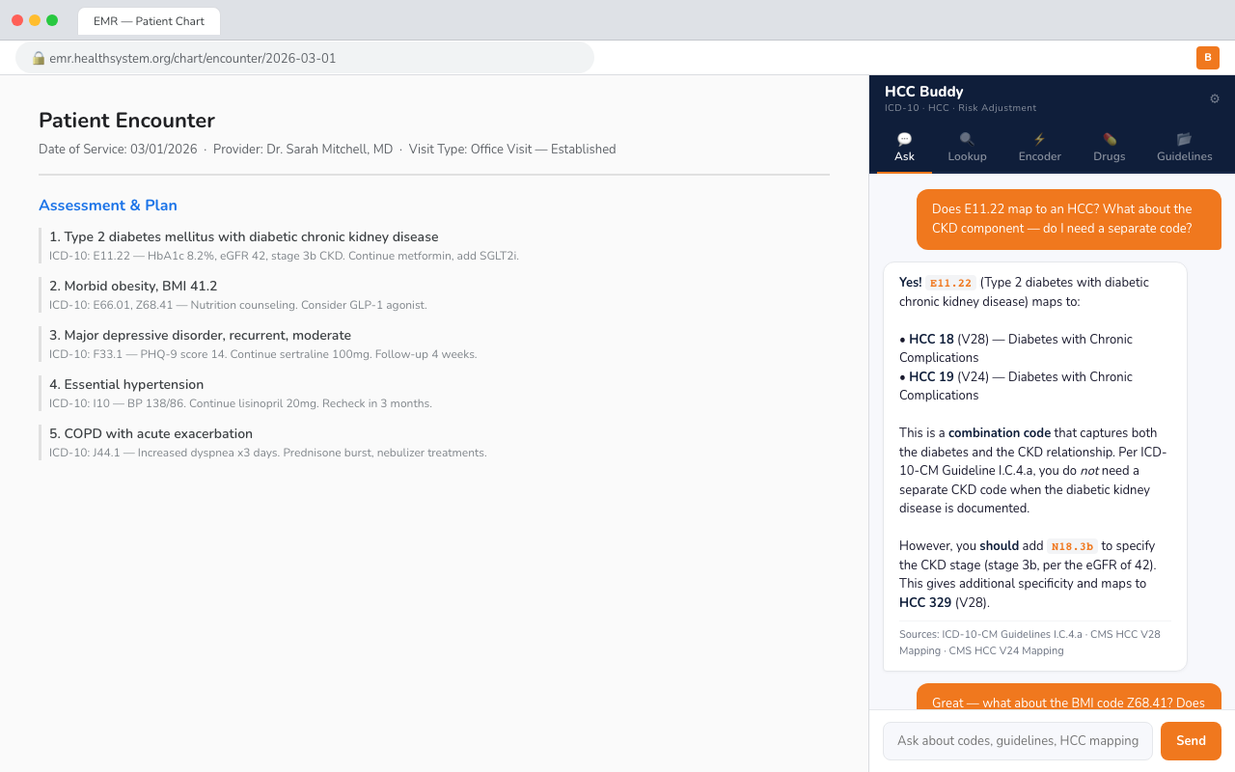Viewport: 1235px width, 772px height.
Task: Click the first orange user question bubble
Action: (1069, 219)
